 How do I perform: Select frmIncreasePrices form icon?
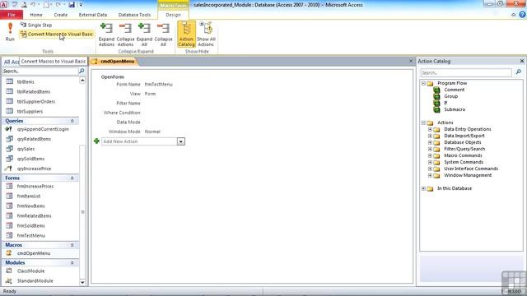(9, 186)
